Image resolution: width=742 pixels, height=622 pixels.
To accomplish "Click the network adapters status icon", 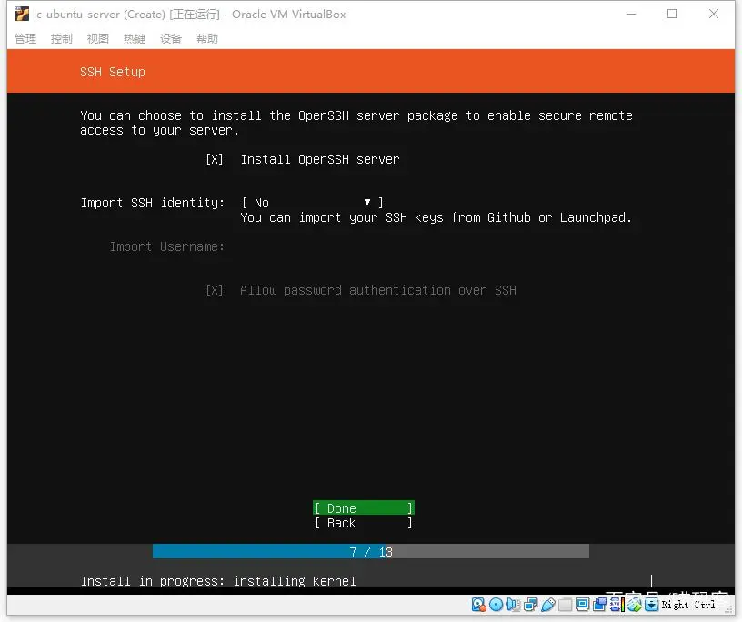I will [x=530, y=605].
